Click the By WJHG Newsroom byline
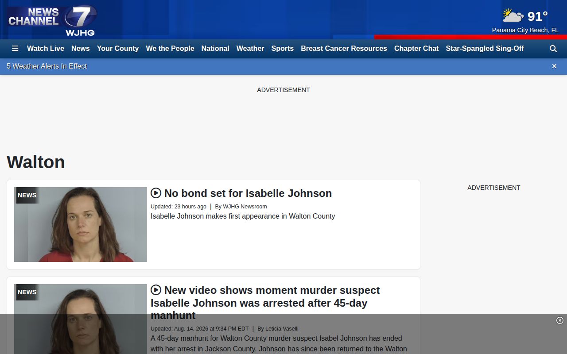 click(x=241, y=207)
